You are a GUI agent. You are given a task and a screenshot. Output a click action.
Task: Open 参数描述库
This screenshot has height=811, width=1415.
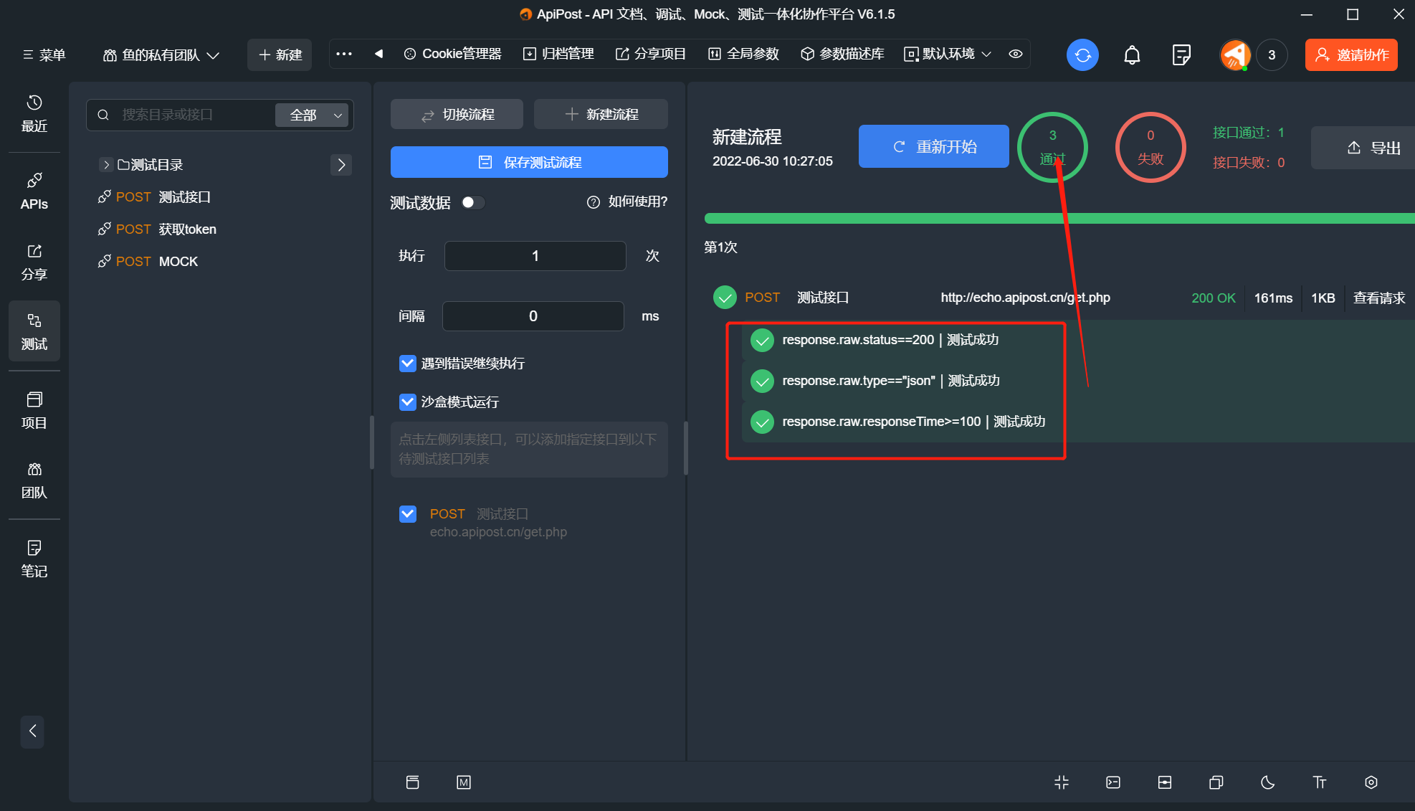(x=842, y=54)
